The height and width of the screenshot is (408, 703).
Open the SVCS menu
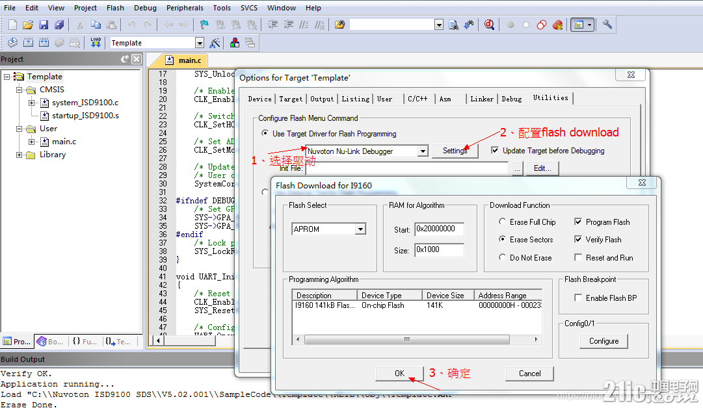tap(249, 8)
